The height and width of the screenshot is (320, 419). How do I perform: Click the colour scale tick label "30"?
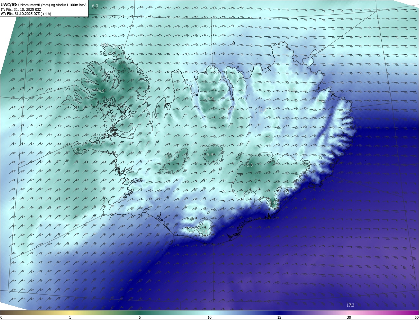coord(349,317)
